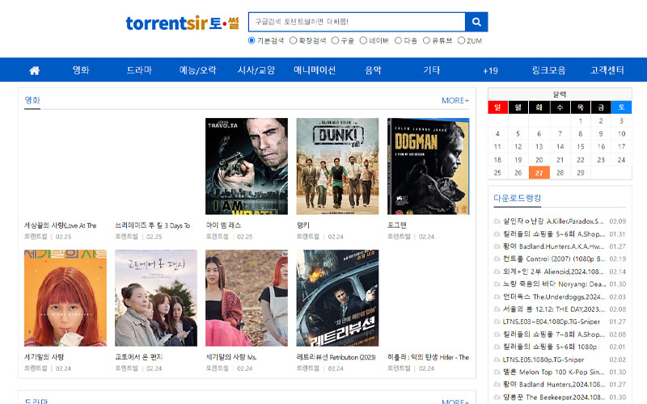Screen dimensions: 647x404
Task: Click file icon beside 외계+인 2부 ranking entry
Action: 497,271
